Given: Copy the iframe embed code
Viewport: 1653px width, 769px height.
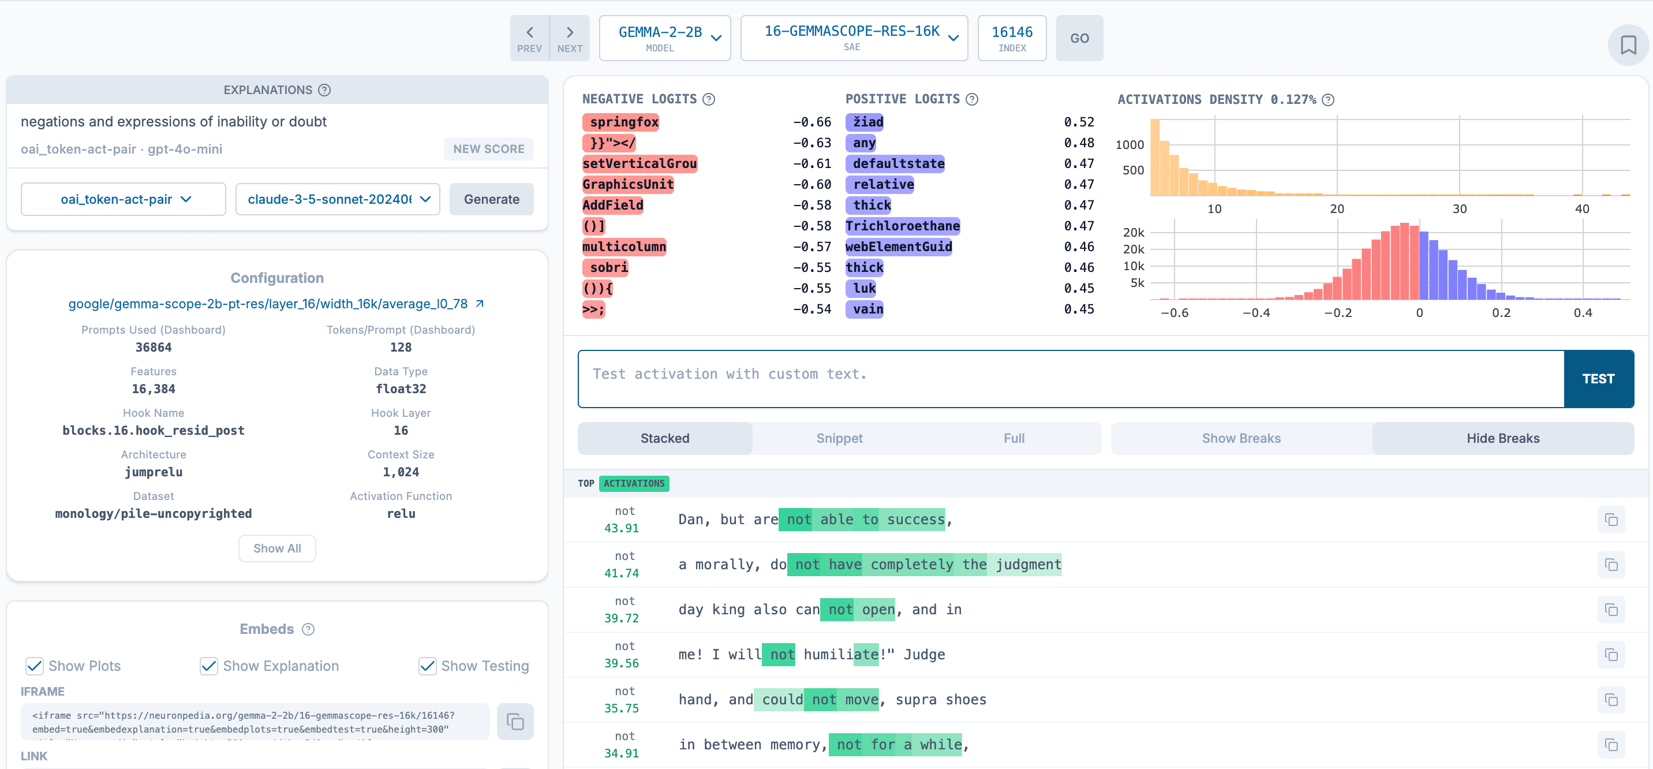Looking at the screenshot, I should click(515, 722).
